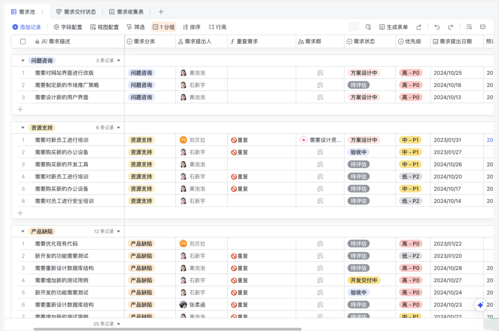Click the 开发交付中 yellow status tag
499x331 pixels.
pos(364,280)
